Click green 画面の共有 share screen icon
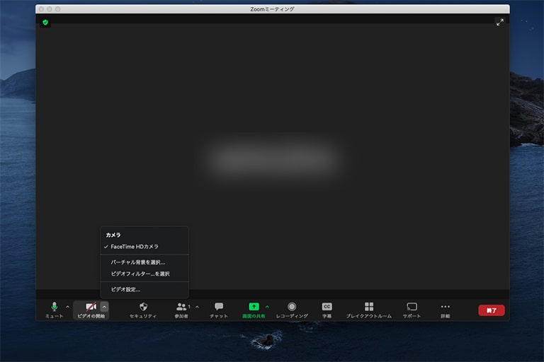The image size is (544, 362). (x=254, y=307)
